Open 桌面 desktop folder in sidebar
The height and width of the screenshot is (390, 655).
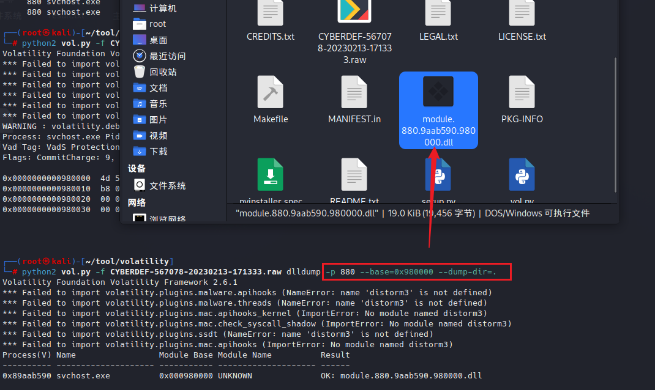(x=158, y=40)
